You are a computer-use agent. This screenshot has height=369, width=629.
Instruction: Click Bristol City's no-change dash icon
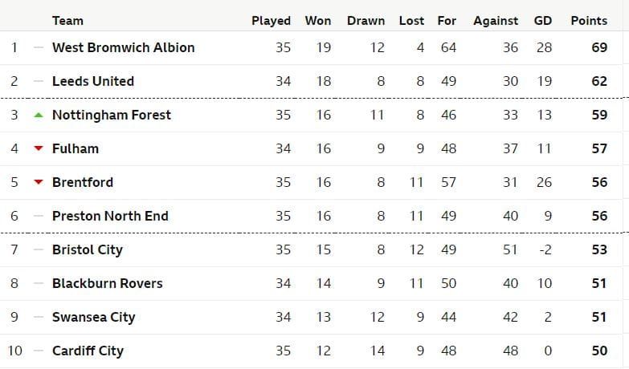coord(39,249)
